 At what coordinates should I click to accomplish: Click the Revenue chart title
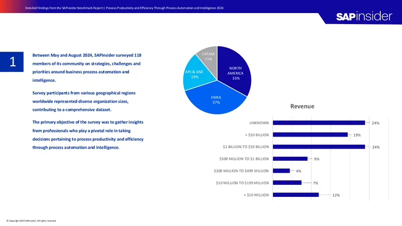point(303,106)
